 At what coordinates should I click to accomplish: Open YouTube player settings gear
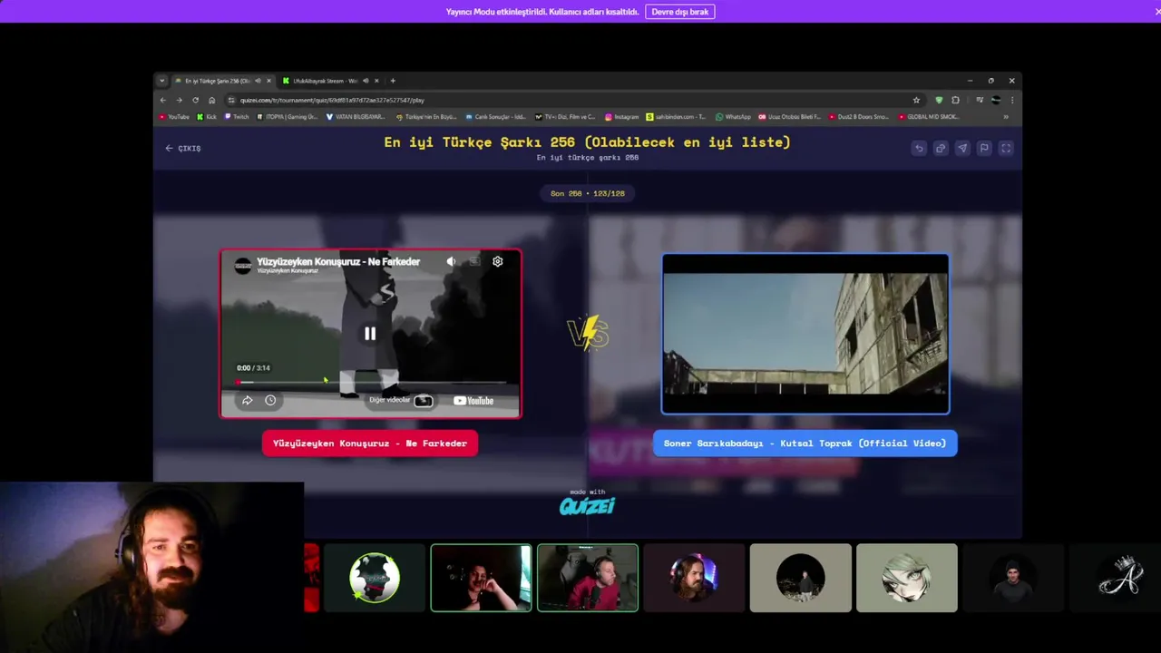tap(498, 261)
